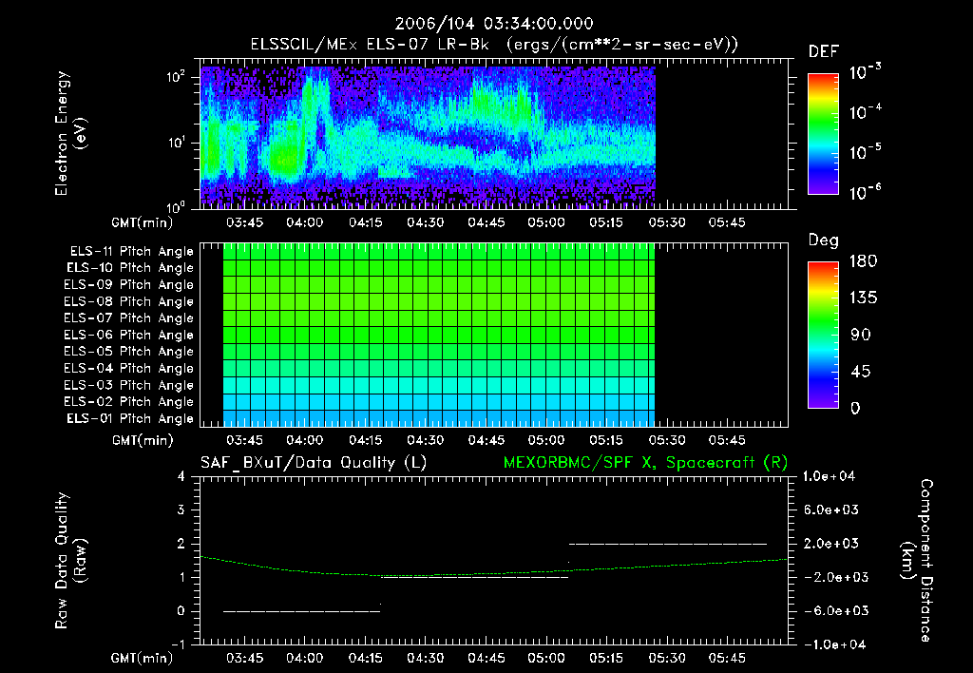Click the 04:30 tick label under the spectrogram
The image size is (973, 673).
[x=425, y=222]
